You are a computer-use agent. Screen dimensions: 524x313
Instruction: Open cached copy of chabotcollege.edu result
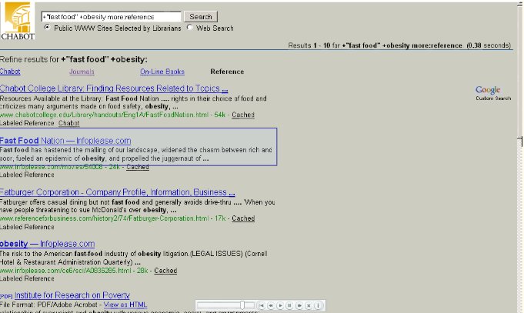click(243, 115)
